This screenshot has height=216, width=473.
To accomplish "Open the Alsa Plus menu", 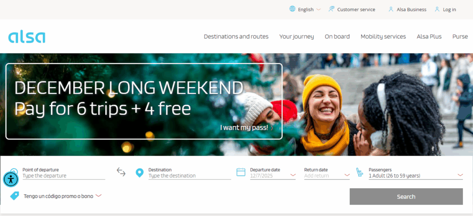I will [429, 36].
